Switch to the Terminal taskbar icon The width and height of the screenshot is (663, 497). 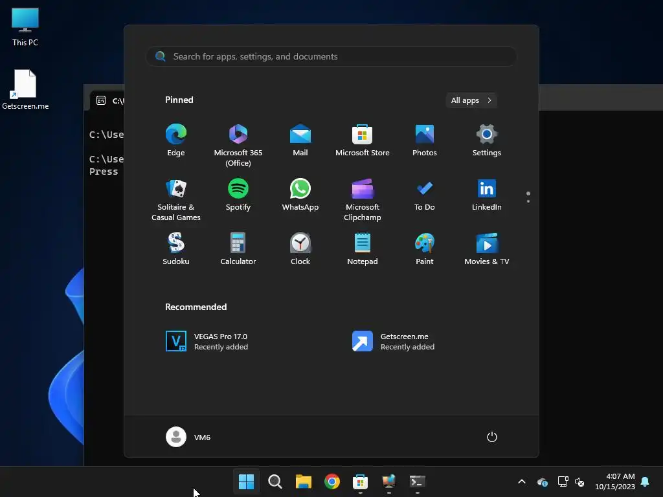coord(418,481)
